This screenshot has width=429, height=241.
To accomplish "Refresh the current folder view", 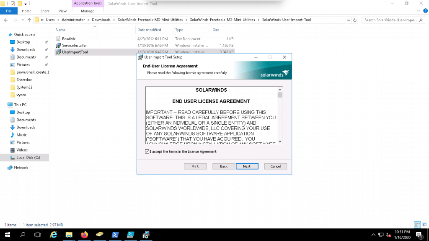I will click(355, 20).
